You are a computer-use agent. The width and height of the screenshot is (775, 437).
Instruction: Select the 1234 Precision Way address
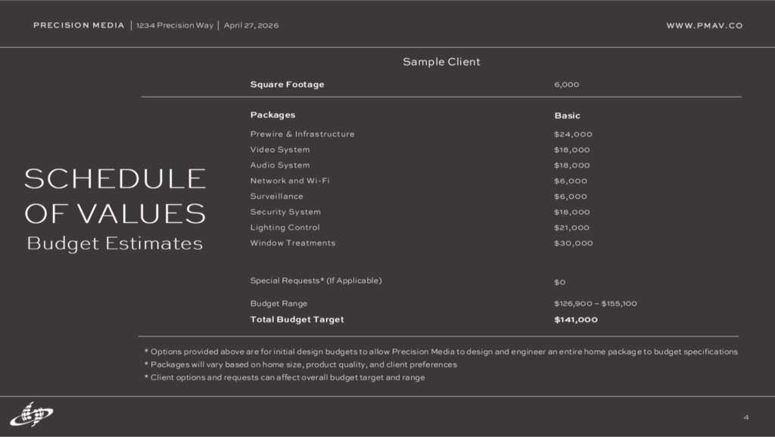click(x=174, y=26)
